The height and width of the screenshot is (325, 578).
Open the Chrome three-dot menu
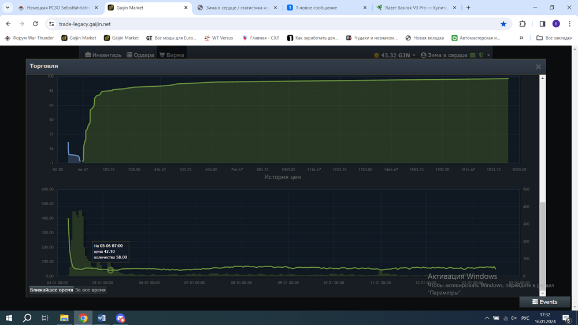(x=569, y=24)
